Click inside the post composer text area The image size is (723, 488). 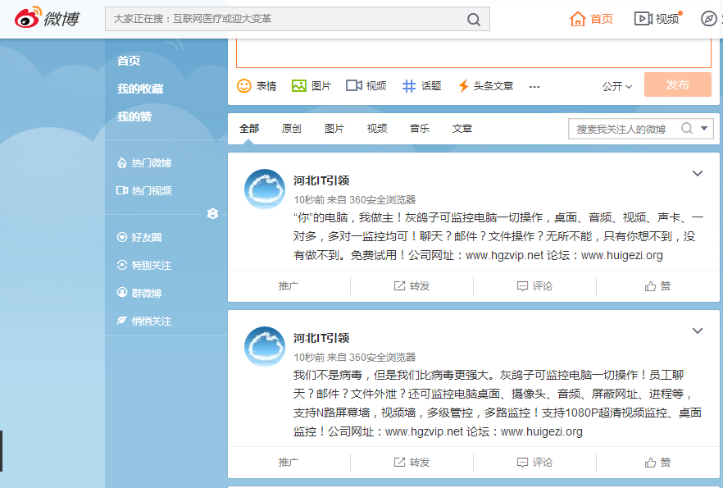(x=474, y=53)
